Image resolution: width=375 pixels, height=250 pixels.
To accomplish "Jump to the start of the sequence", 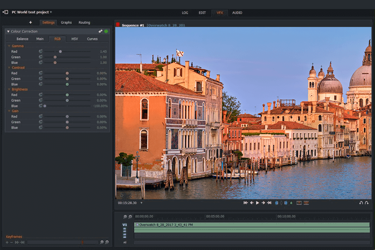I will point(246,203).
